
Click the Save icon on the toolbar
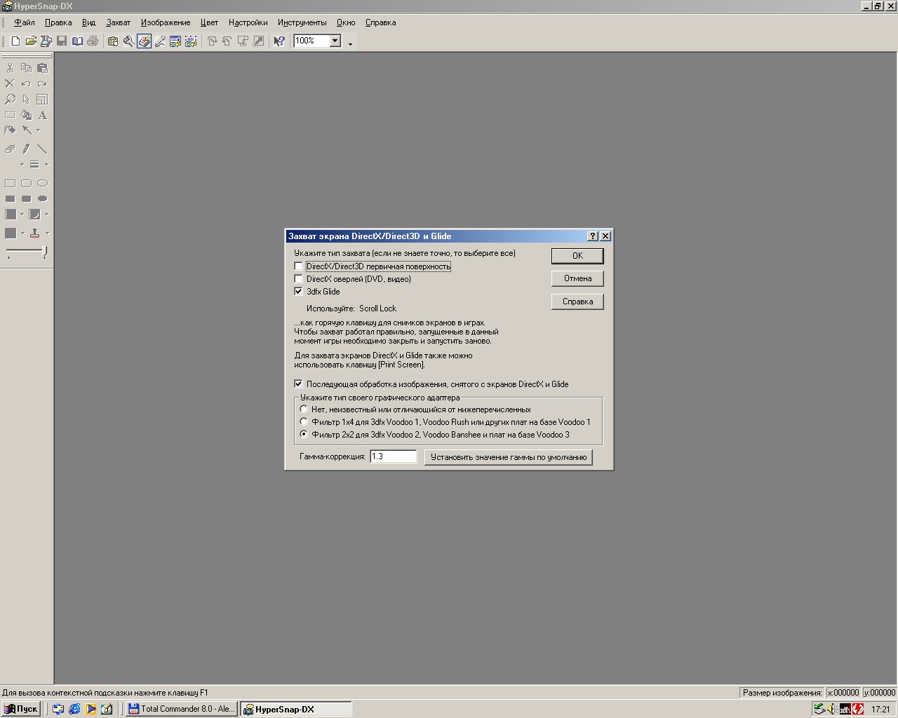click(61, 41)
